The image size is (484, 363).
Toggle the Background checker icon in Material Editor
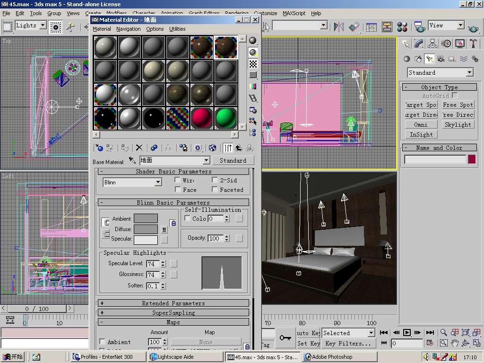tap(253, 63)
